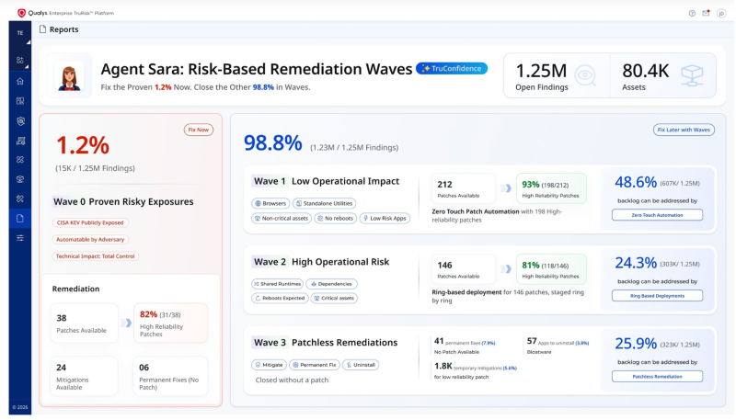Open the TE module picker in sidebar
736x420 pixels.
coord(20,33)
